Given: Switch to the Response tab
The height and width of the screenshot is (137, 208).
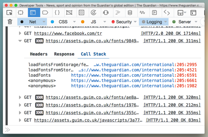Looking at the screenshot, I should point(64,54).
